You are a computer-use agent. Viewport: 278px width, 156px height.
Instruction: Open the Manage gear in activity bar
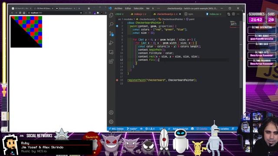111,122
